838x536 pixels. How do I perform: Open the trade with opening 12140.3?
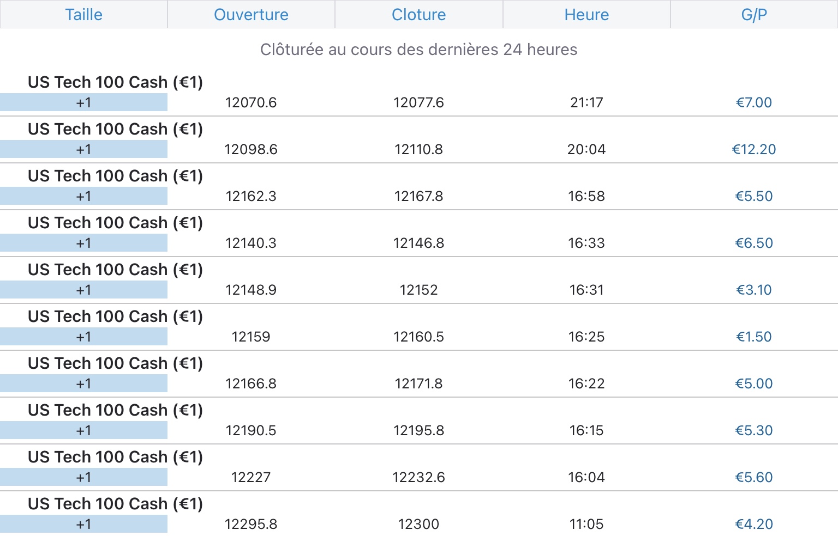[251, 243]
